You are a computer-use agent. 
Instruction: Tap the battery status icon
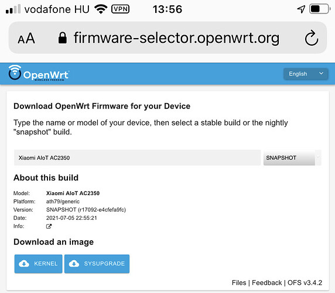coord(320,9)
